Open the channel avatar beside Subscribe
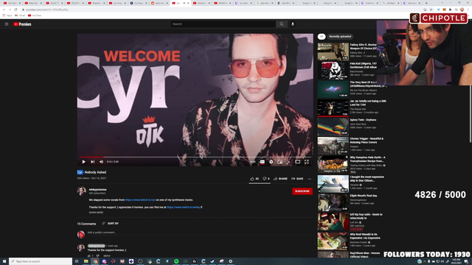This screenshot has height=265, width=472. pos(81,191)
